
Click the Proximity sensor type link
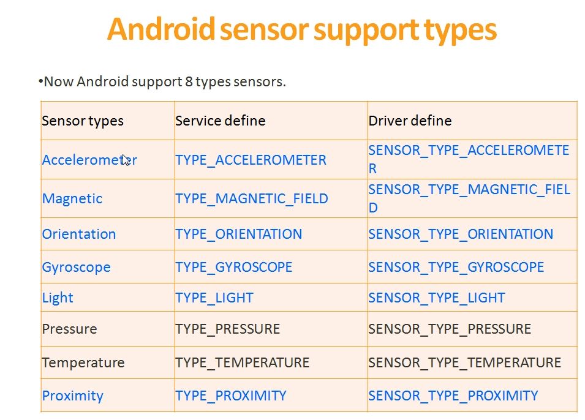pyautogui.click(x=72, y=396)
